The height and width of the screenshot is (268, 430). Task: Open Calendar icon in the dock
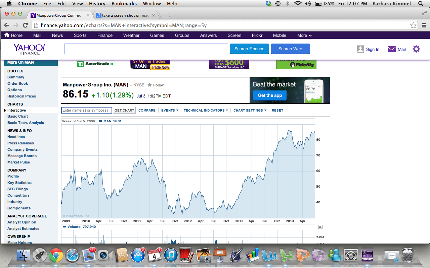155,255
